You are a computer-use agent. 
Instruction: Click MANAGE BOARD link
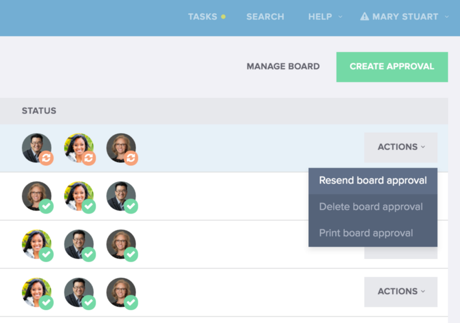coord(283,67)
